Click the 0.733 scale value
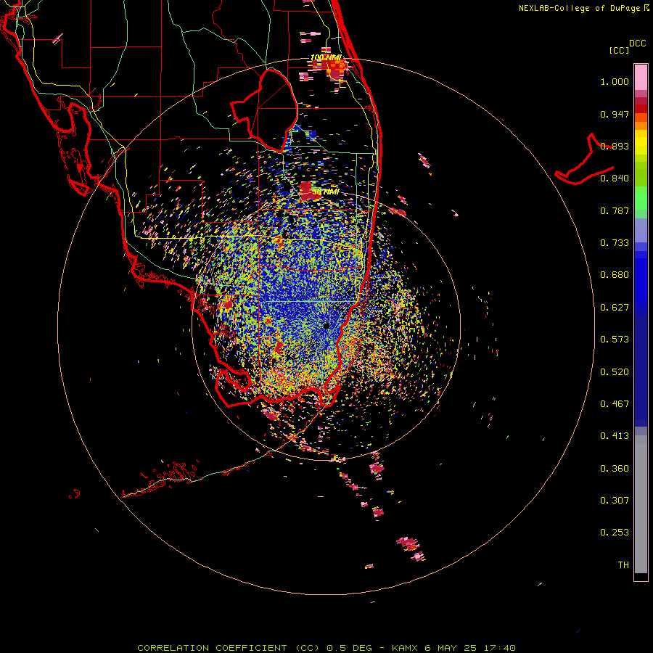Viewport: 653px width, 653px height. pyautogui.click(x=615, y=243)
